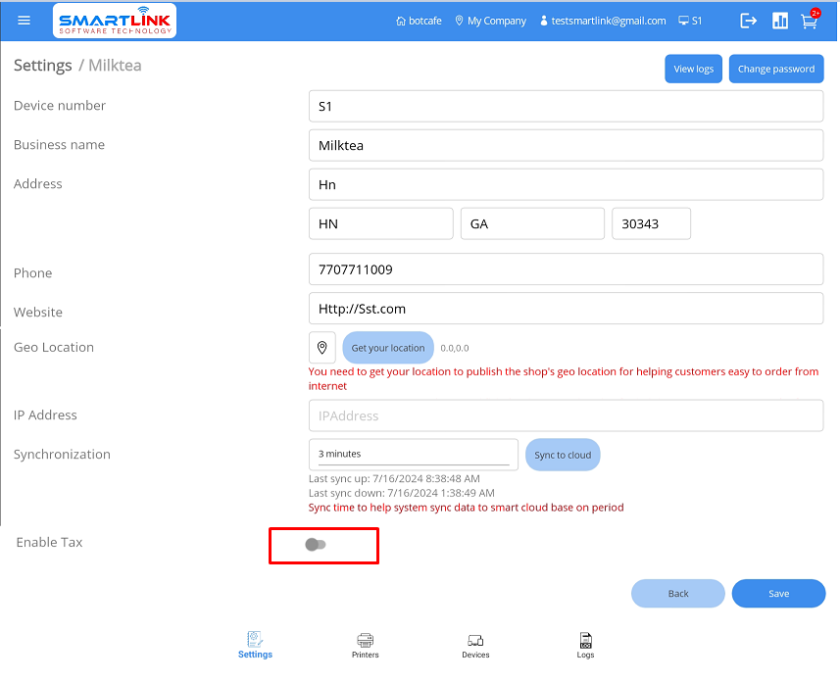Open the Logs tab
Viewport: 840px width, 682px height.
pos(585,645)
